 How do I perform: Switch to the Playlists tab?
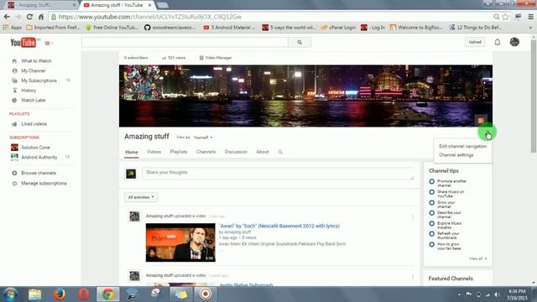[x=179, y=152]
